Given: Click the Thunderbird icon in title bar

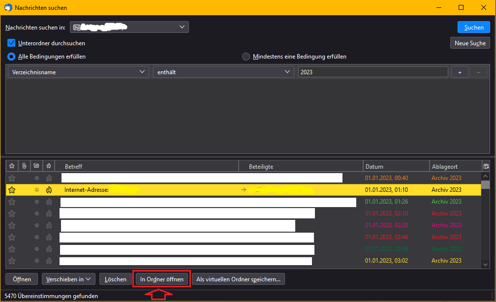Looking at the screenshot, I should pos(8,7).
